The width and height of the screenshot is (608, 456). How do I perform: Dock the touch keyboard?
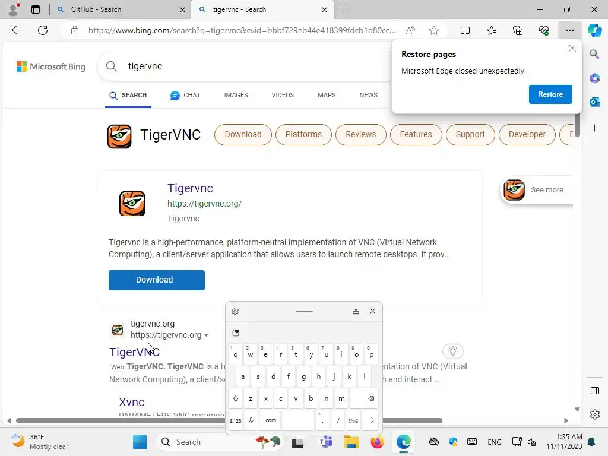[356, 311]
